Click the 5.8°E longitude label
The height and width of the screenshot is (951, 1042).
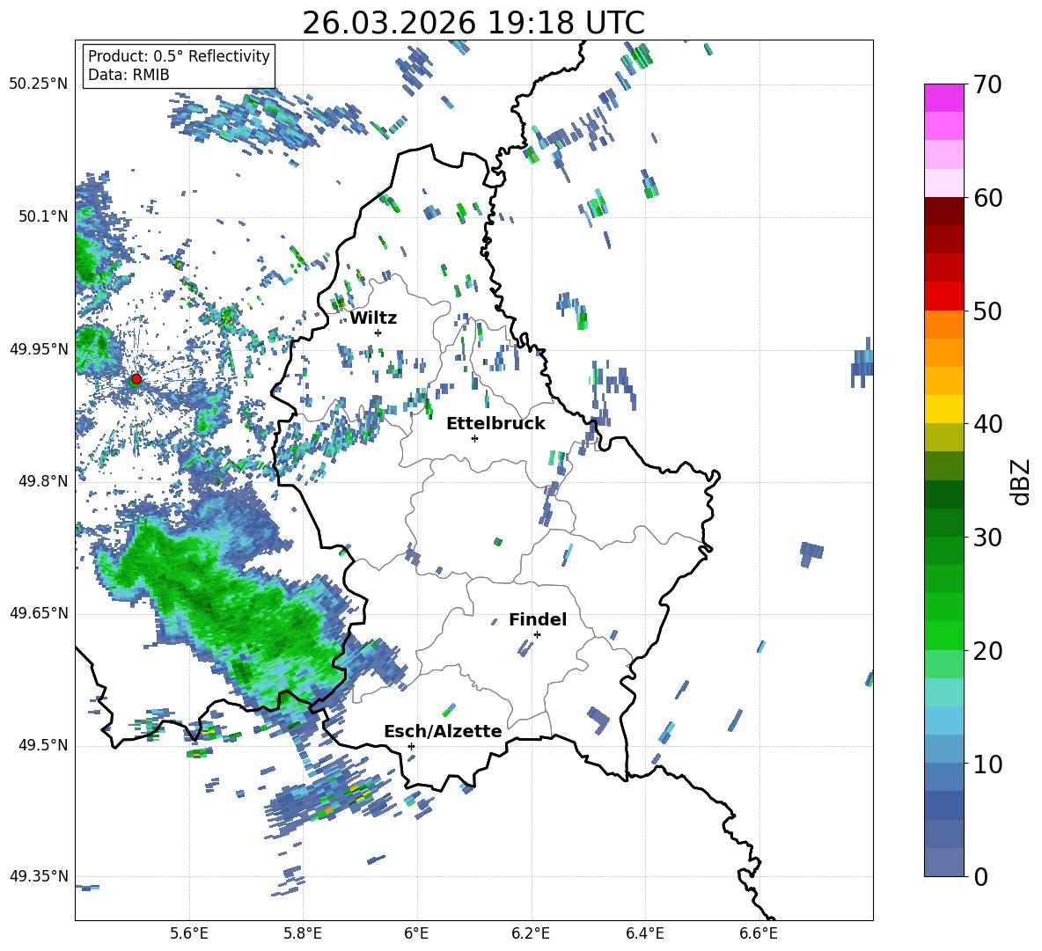click(303, 933)
